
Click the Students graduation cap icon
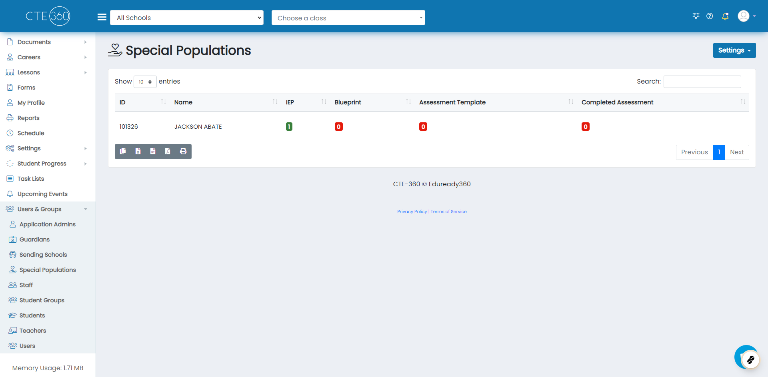click(13, 315)
